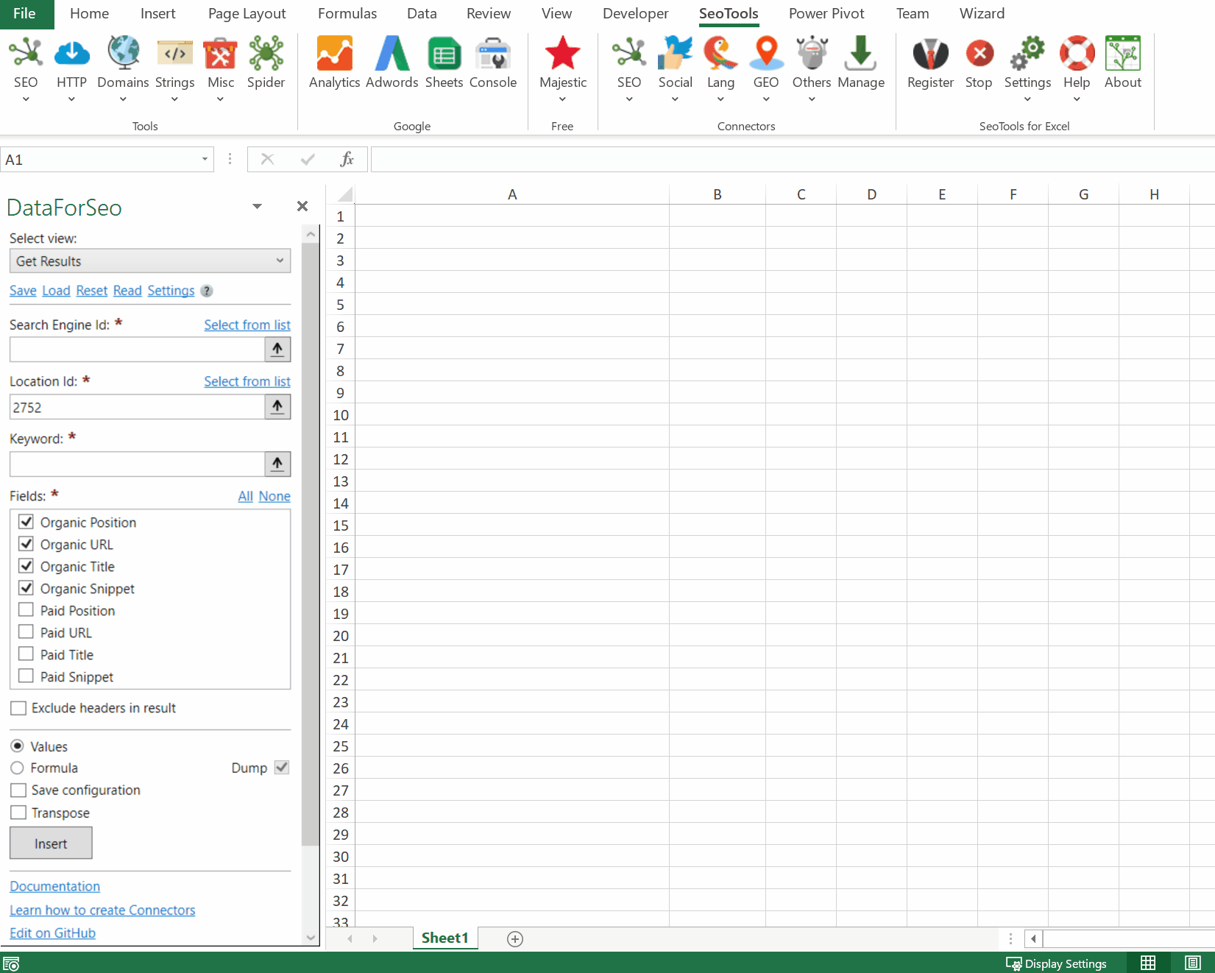This screenshot has height=973, width=1215.
Task: Open Social connectors icon
Action: pyautogui.click(x=675, y=53)
